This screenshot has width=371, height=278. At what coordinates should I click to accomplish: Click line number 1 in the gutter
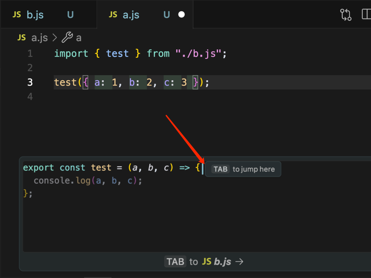click(30, 54)
